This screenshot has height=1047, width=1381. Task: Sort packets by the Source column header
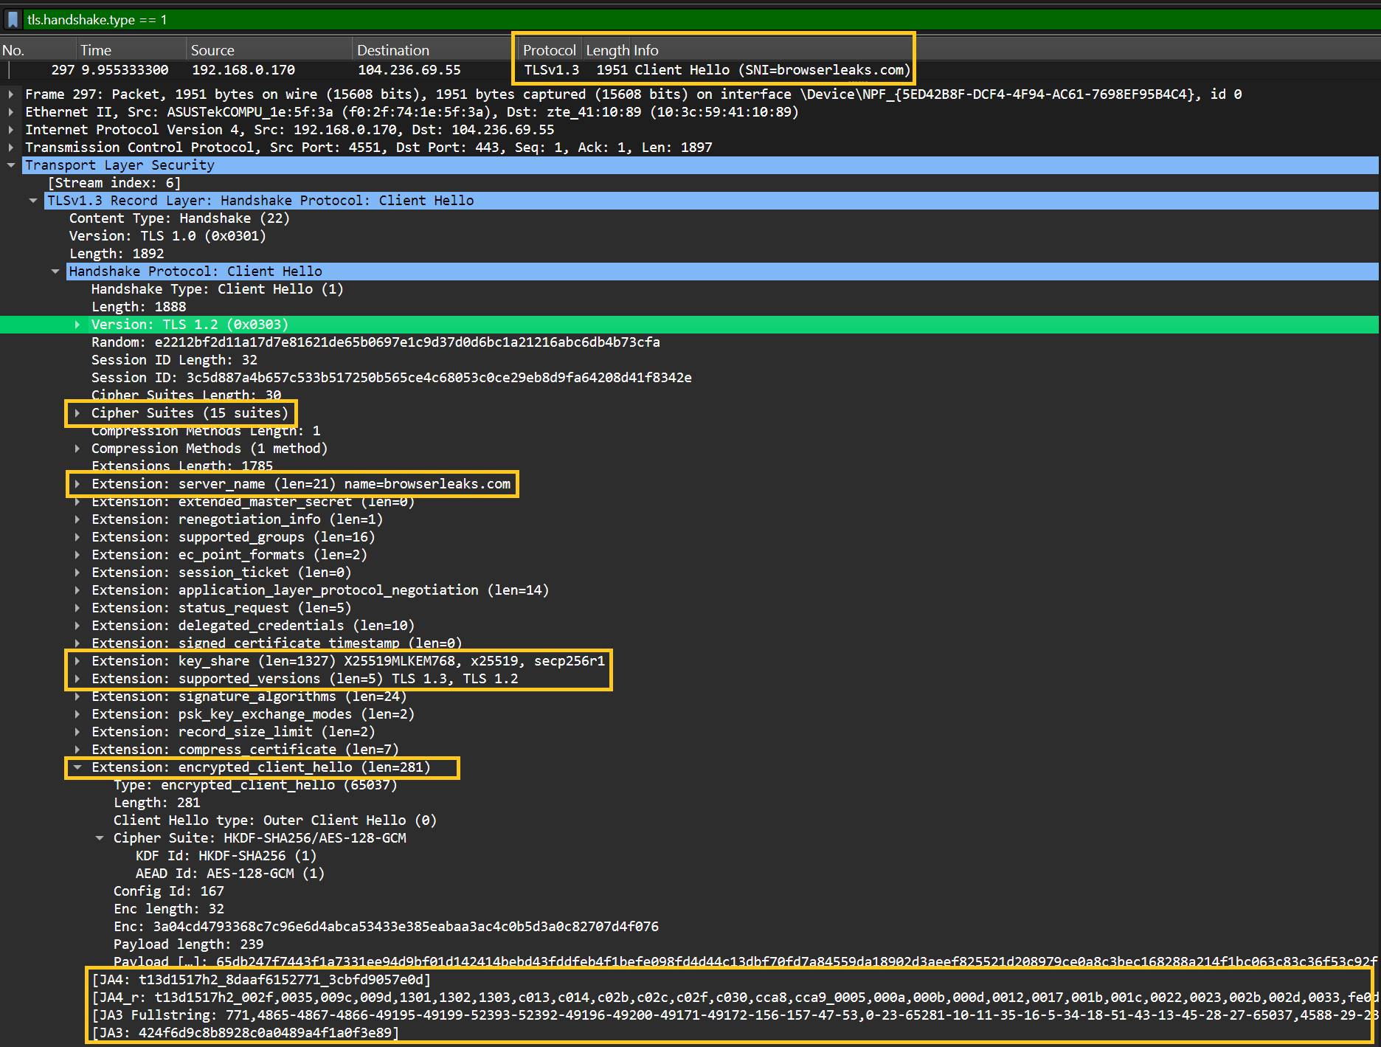click(x=269, y=50)
